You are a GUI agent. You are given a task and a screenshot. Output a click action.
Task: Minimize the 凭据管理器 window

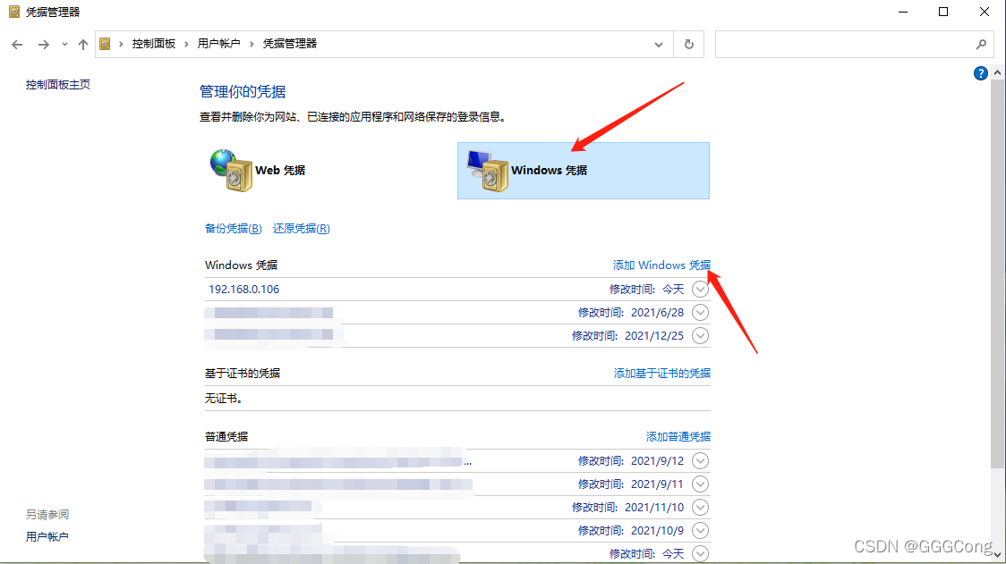[903, 12]
